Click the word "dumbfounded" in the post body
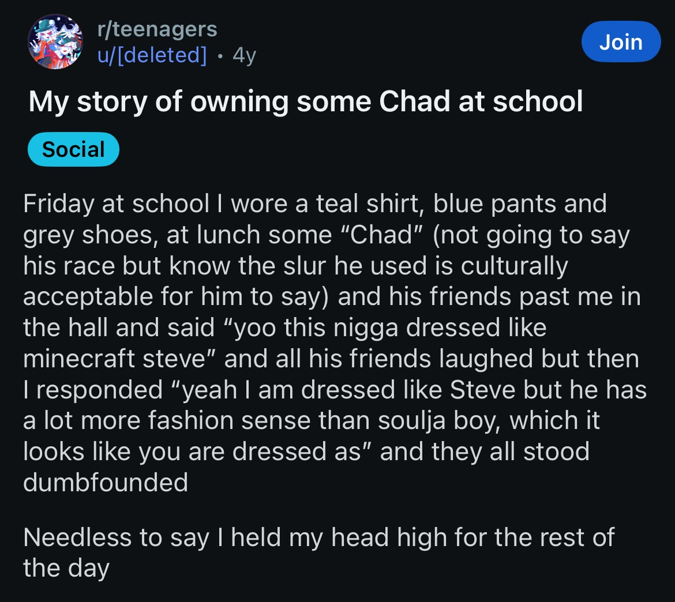The width and height of the screenshot is (675, 602). point(106,482)
